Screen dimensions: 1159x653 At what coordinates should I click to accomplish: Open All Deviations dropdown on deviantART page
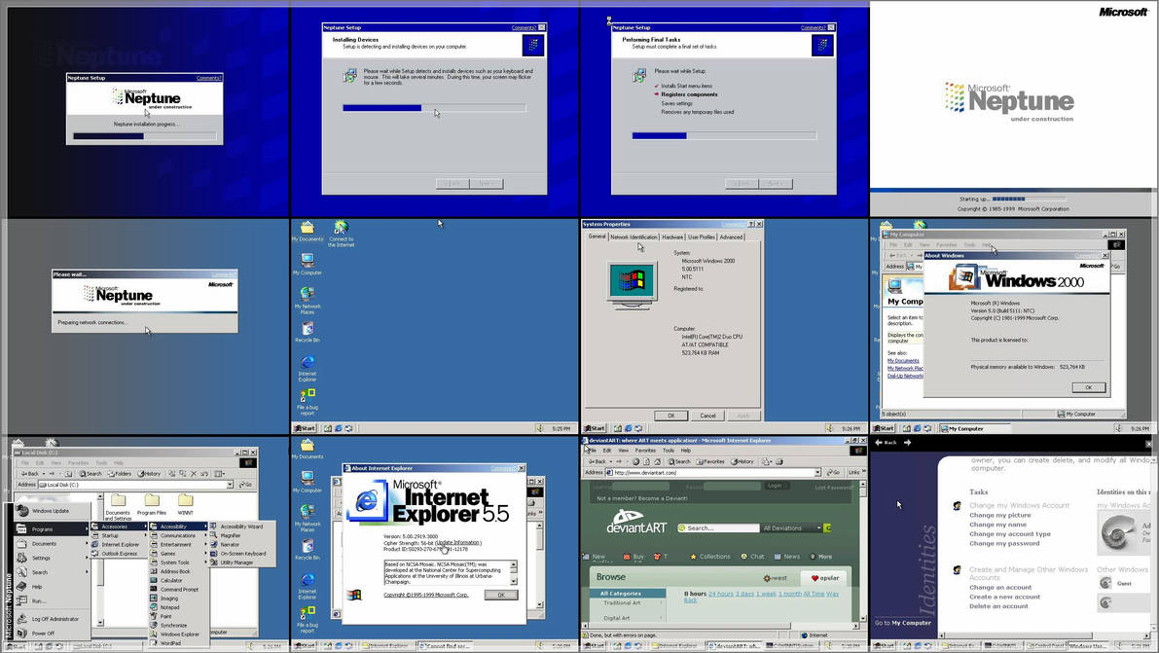pyautogui.click(x=791, y=528)
